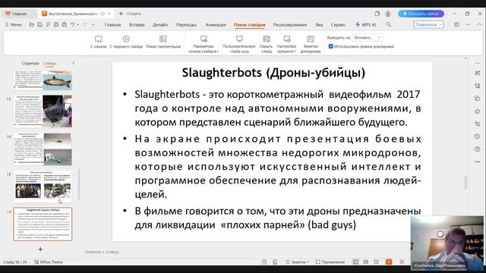Open 'Выводить на' monitor dropdown
Viewport: 486px width, 273px height.
(x=368, y=37)
